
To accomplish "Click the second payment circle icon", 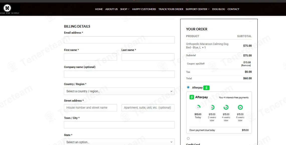I will click(x=212, y=107).
